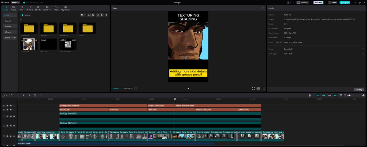Click the timeline cover/preview settings icon

(x=341, y=95)
